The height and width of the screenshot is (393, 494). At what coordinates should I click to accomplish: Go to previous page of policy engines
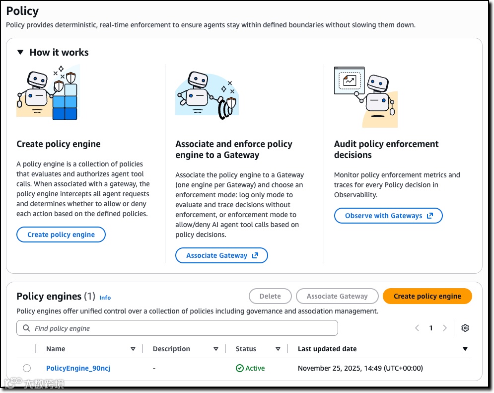[417, 328]
